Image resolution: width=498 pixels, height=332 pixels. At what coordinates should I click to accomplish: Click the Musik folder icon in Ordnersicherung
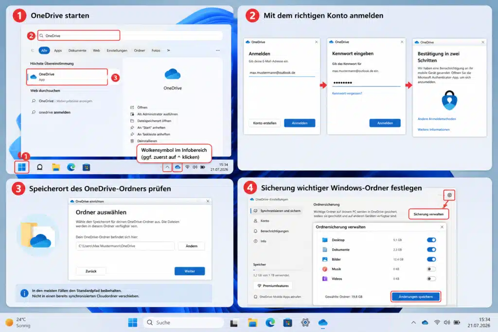[324, 269]
